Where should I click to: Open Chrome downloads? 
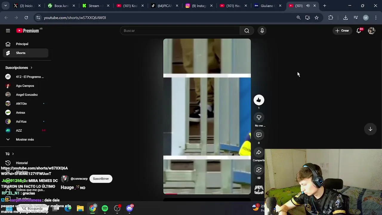click(346, 18)
